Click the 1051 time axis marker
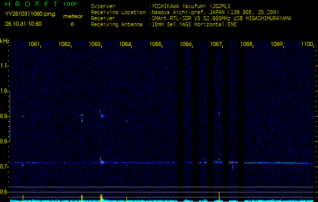 pos(34,44)
